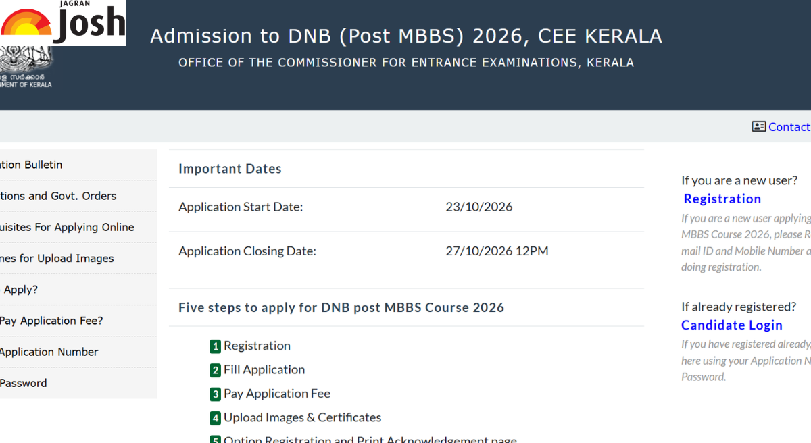Viewport: 811px width, 443px height.
Task: Click the step 1 number badge
Action: pyautogui.click(x=216, y=346)
